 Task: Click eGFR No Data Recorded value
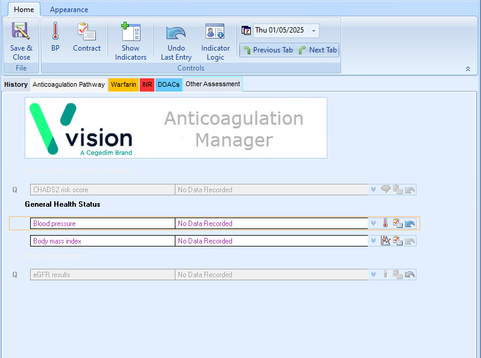click(x=271, y=275)
